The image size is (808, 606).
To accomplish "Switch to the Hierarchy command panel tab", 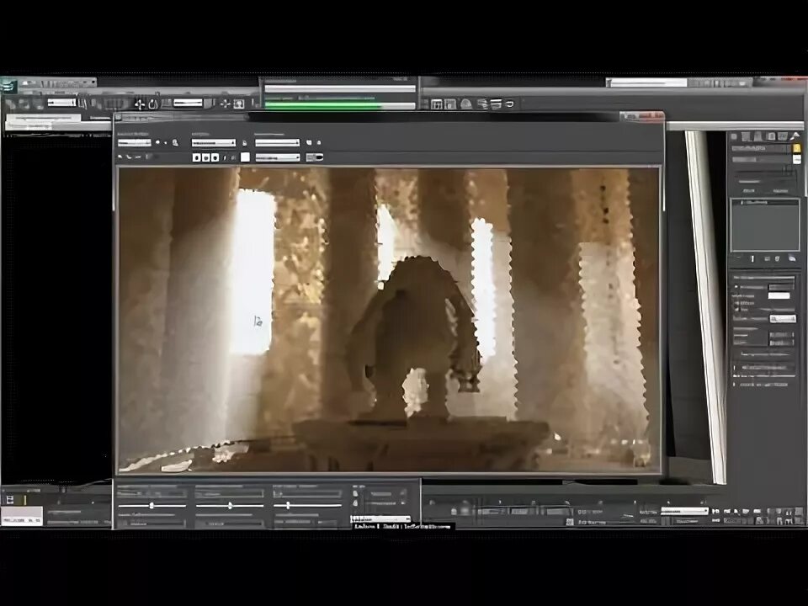I will [758, 136].
